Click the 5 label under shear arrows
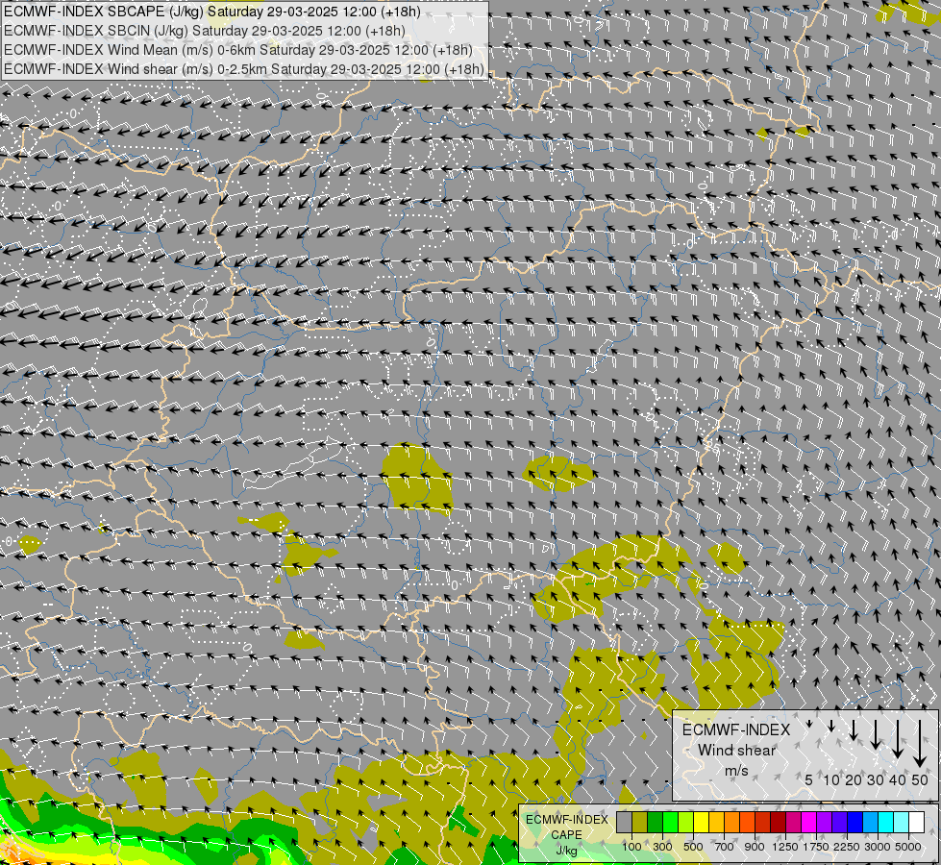941x865 pixels. coord(809,779)
